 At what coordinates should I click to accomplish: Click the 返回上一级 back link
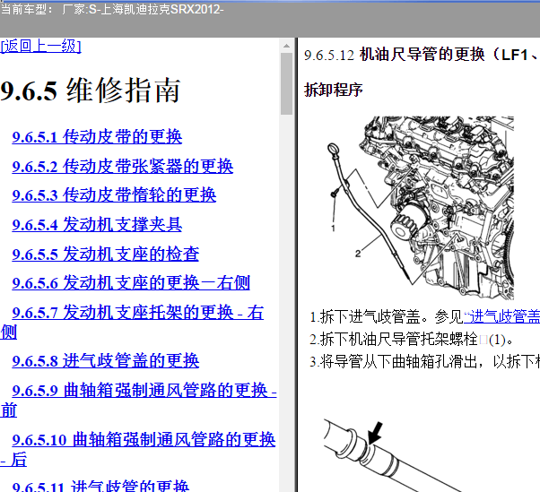(40, 46)
